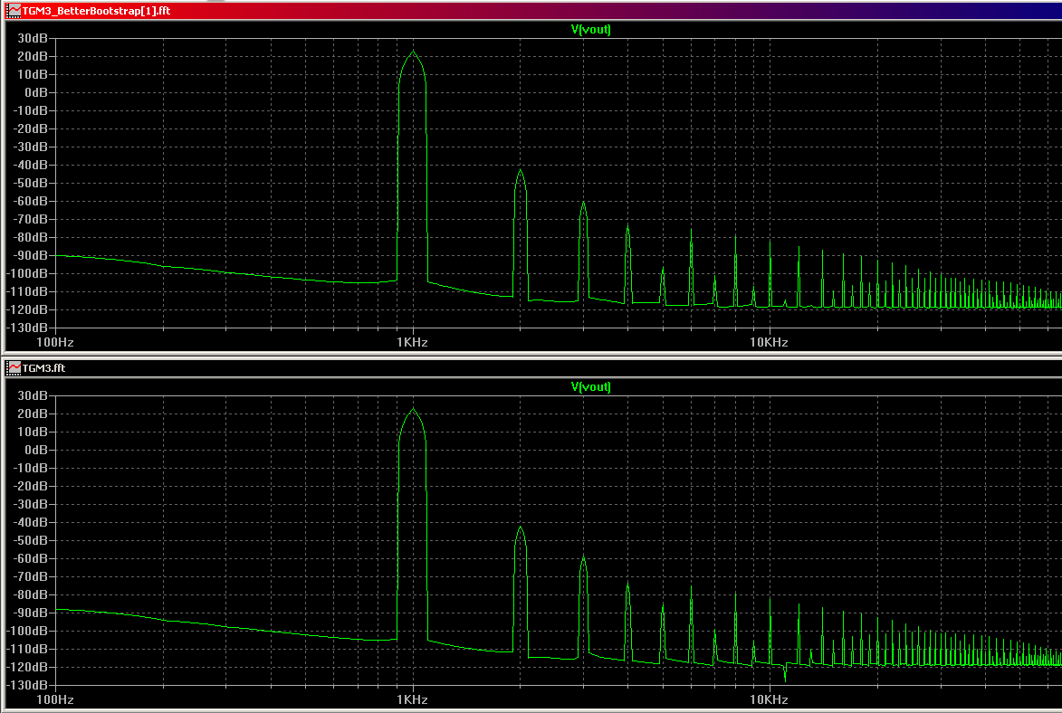Screen dimensions: 1062x713
Task: Click -10dB axis label in TGM3.fft plot
Action: (x=31, y=468)
